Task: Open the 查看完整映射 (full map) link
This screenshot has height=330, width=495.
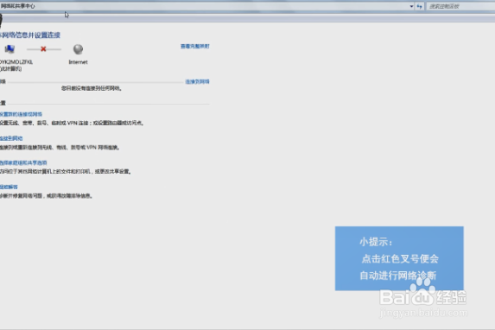Action: pyautogui.click(x=194, y=47)
